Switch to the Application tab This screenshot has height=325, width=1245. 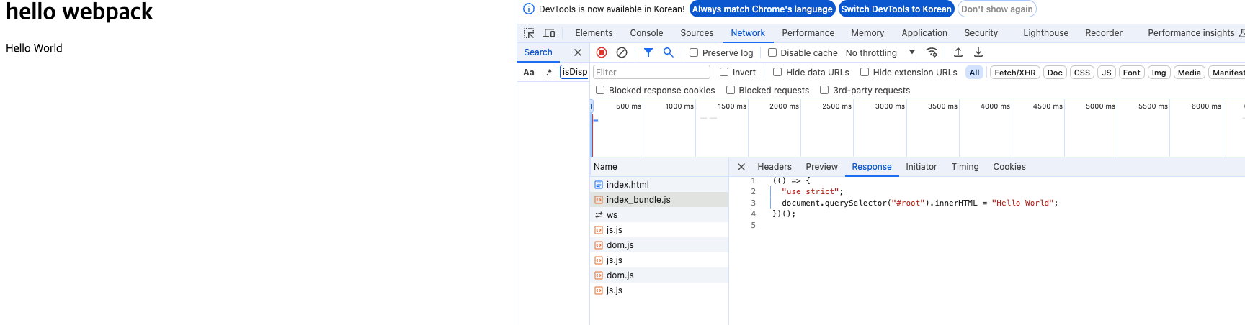[x=924, y=33]
